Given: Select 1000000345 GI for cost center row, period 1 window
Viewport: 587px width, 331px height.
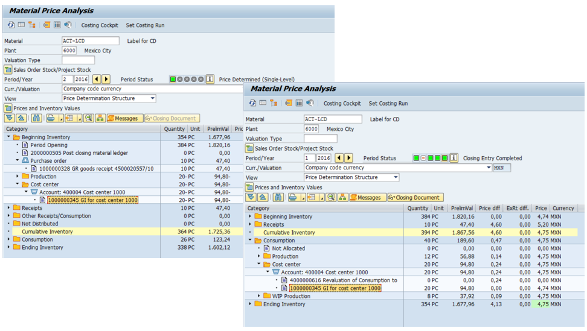Looking at the screenshot, I should click(x=335, y=288).
